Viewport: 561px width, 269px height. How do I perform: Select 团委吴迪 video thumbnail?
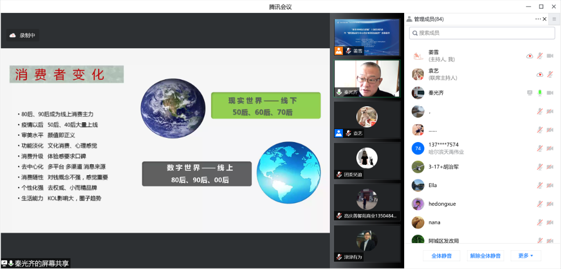coord(367,161)
